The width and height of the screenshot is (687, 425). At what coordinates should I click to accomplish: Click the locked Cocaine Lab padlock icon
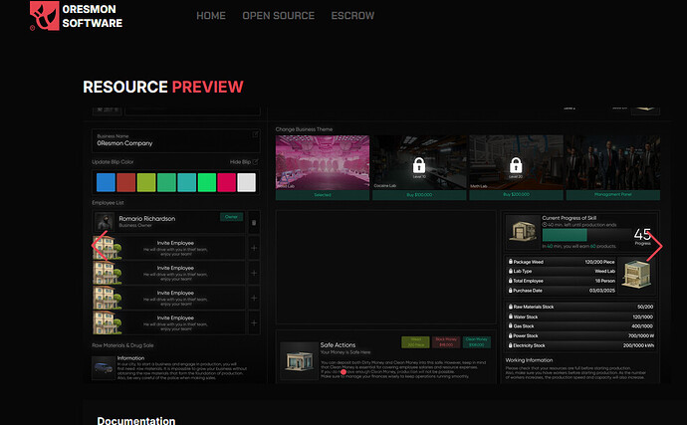click(419, 165)
